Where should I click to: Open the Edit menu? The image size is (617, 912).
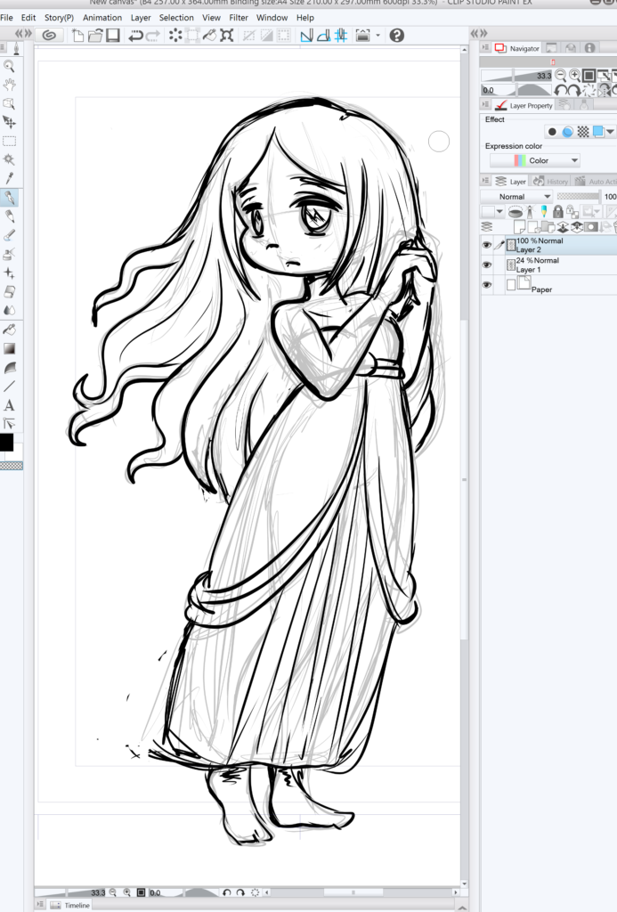pos(28,18)
